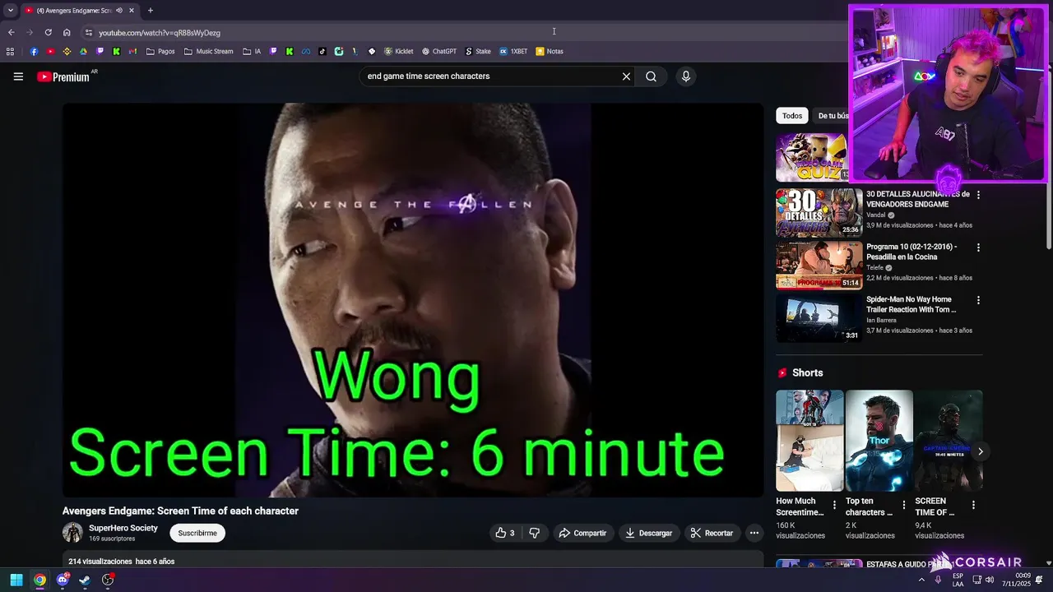Viewport: 1053px width, 592px height.
Task: Open options for Top ten characters short
Action: pos(903,505)
